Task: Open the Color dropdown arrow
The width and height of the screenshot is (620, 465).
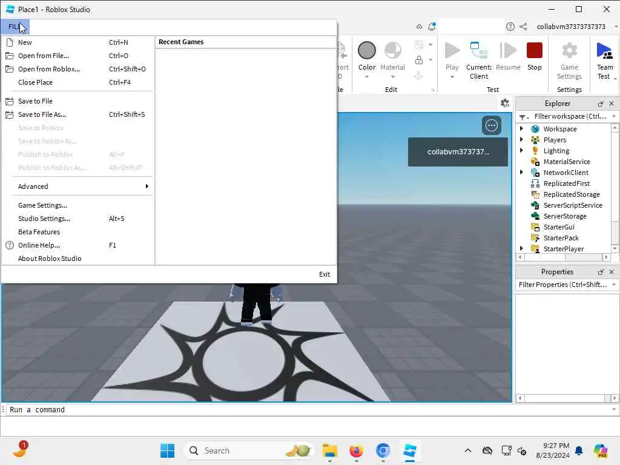Action: point(366,77)
